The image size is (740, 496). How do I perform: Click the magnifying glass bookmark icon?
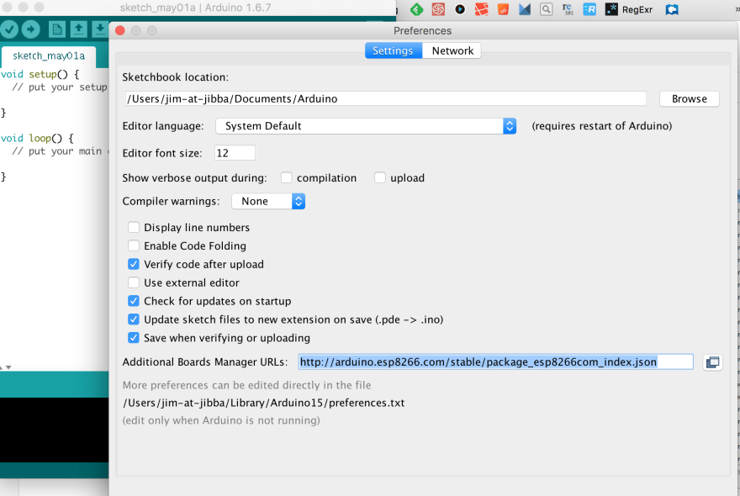[x=546, y=9]
